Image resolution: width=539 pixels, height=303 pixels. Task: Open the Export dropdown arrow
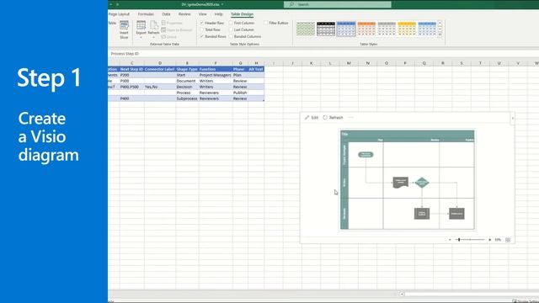click(x=141, y=37)
